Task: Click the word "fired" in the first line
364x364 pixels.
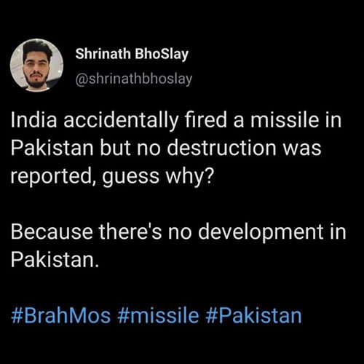Action: (x=206, y=121)
